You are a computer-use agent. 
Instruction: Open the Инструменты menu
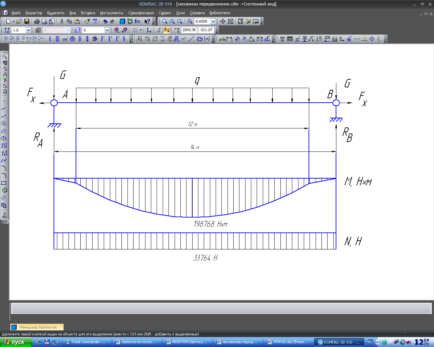tap(112, 13)
